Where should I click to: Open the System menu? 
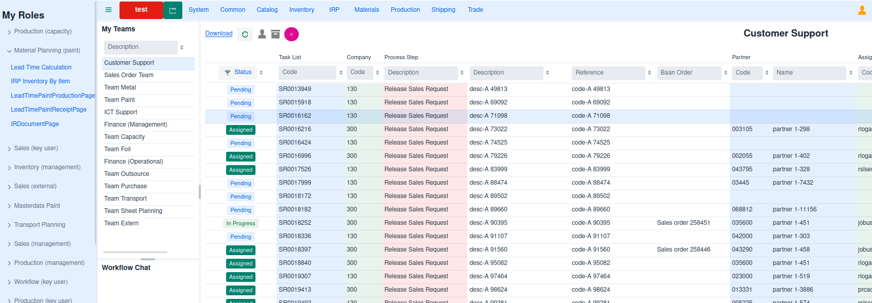coord(198,10)
